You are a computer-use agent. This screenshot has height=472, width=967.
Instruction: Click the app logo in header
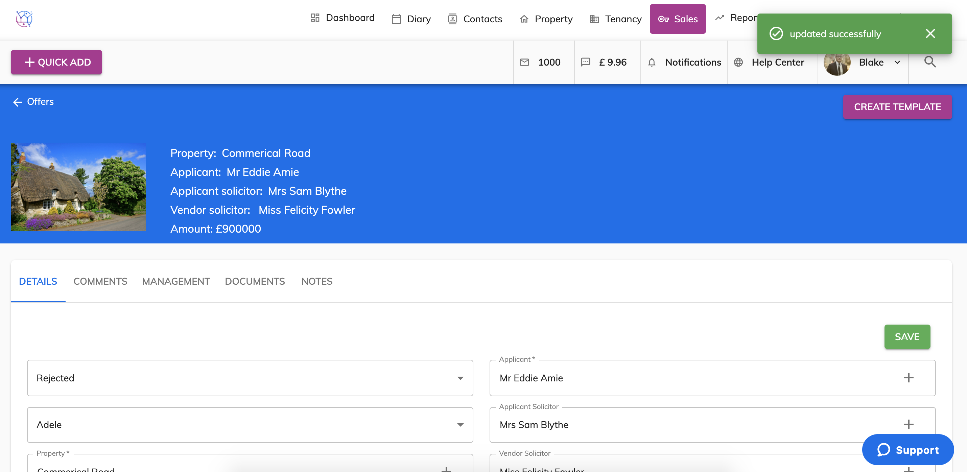24,19
